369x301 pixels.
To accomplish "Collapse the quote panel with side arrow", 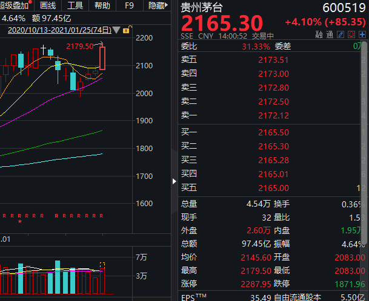I will click(x=175, y=181).
